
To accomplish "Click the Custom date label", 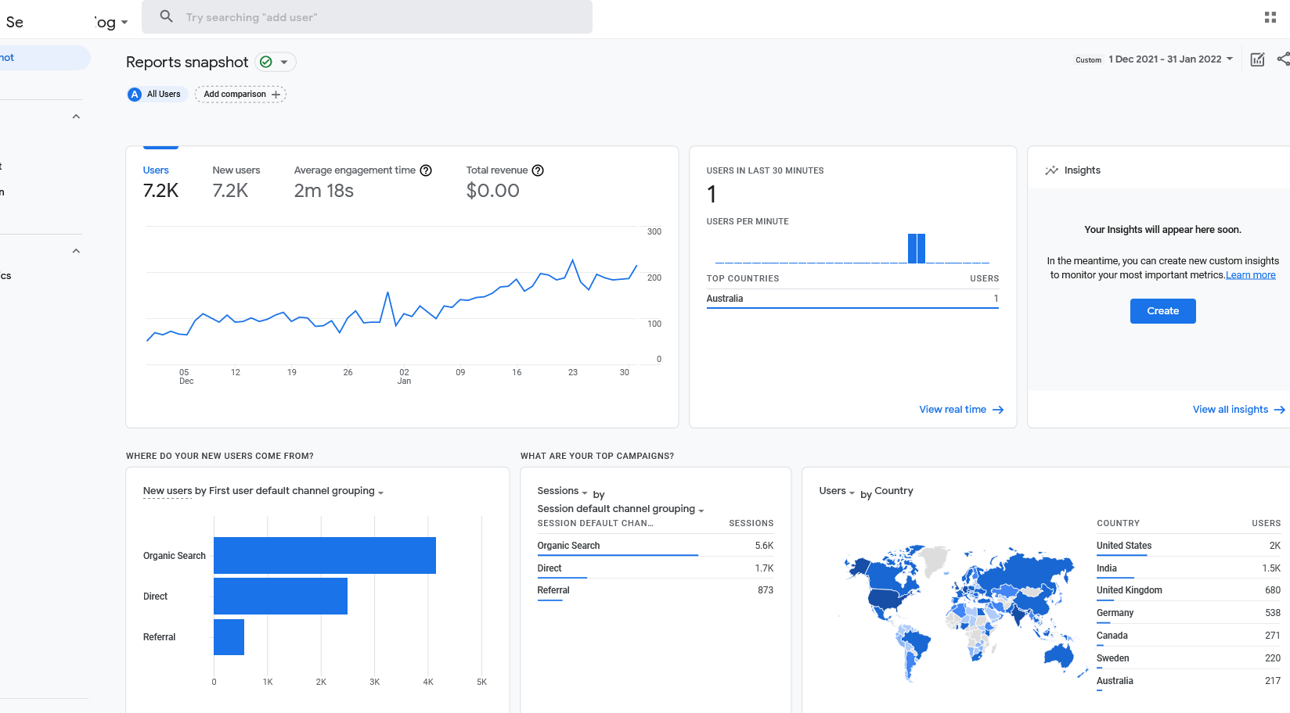I will [1088, 60].
